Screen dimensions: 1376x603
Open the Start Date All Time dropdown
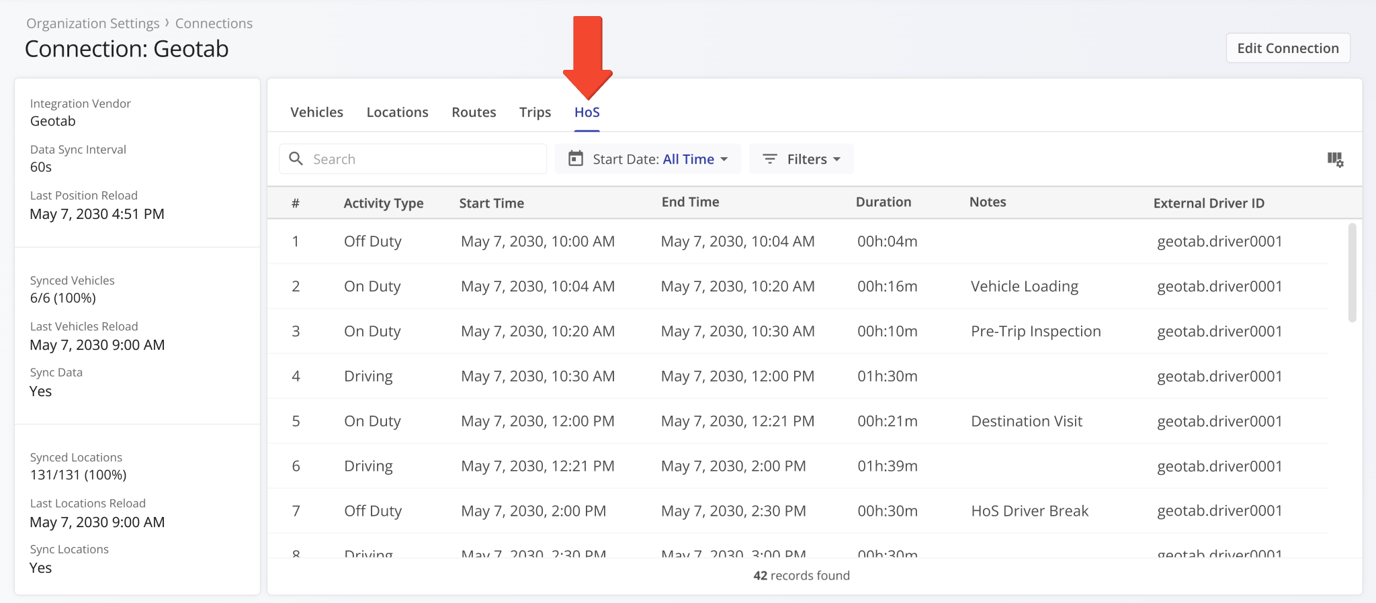(x=648, y=159)
